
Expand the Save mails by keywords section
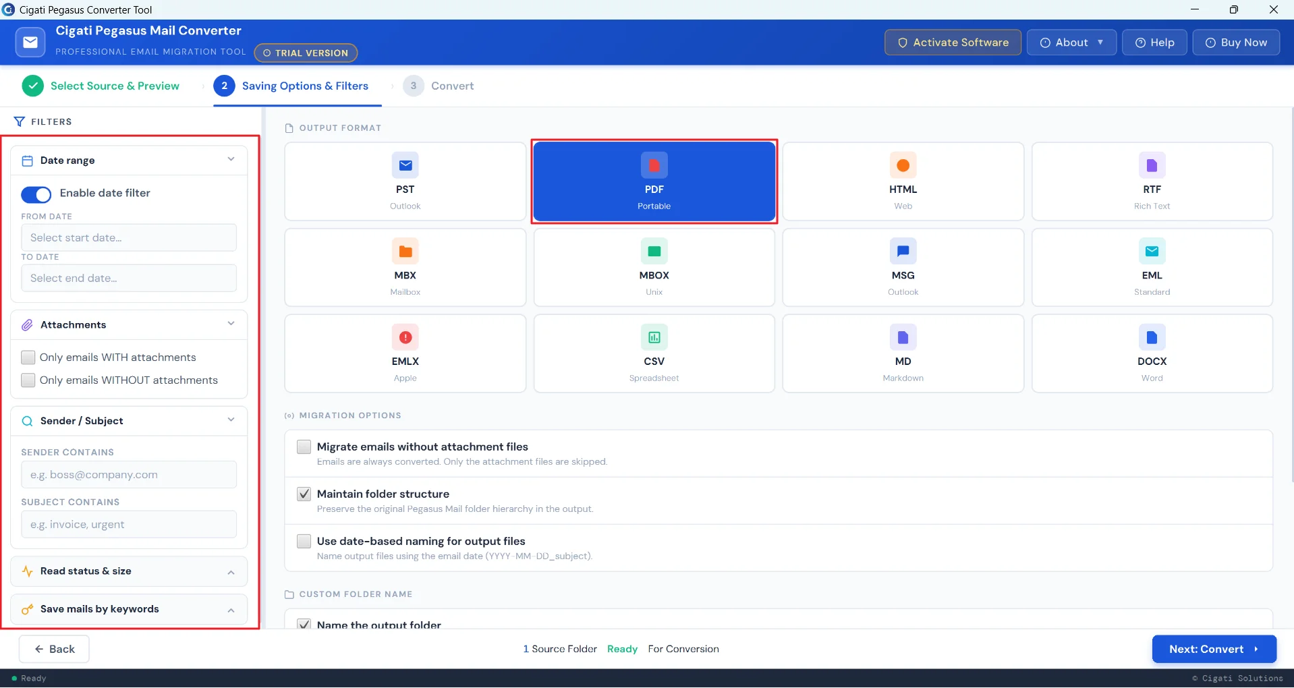[130, 610]
